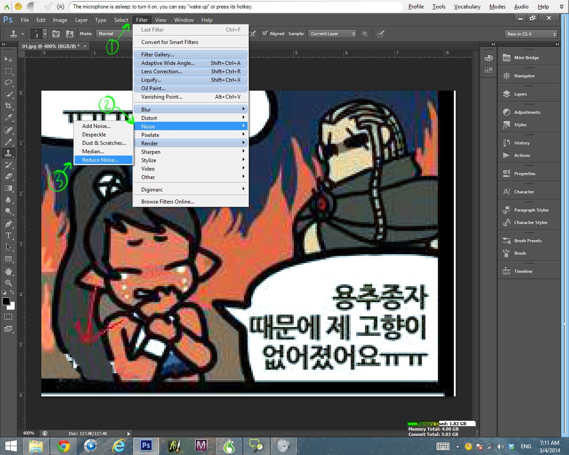Choose Liquify from the Filter menu
Viewport: 569px width, 455px height.
[190, 80]
